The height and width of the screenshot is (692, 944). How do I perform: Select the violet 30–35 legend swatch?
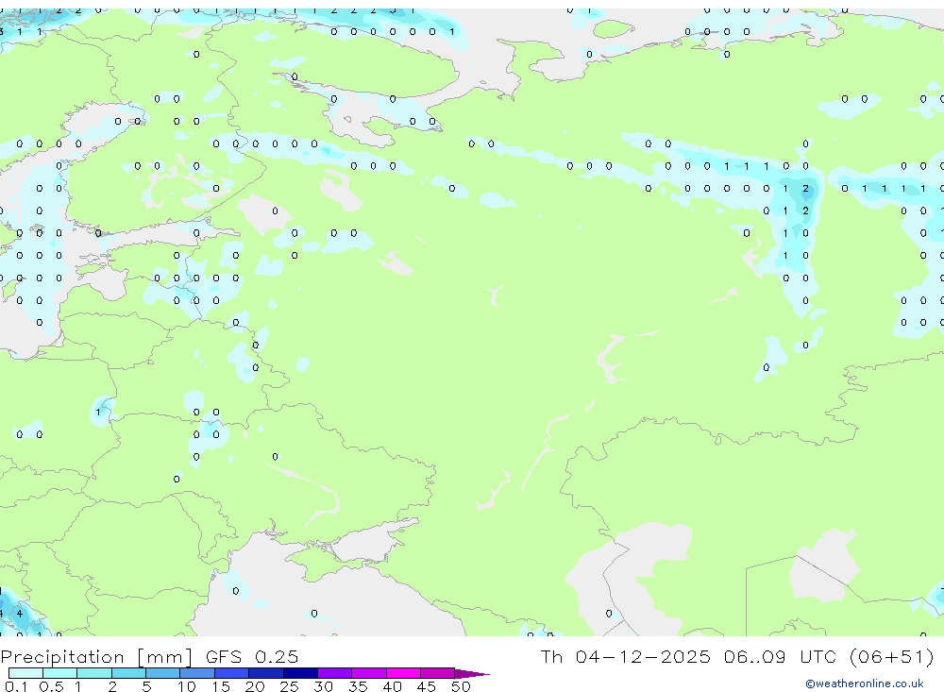335,673
